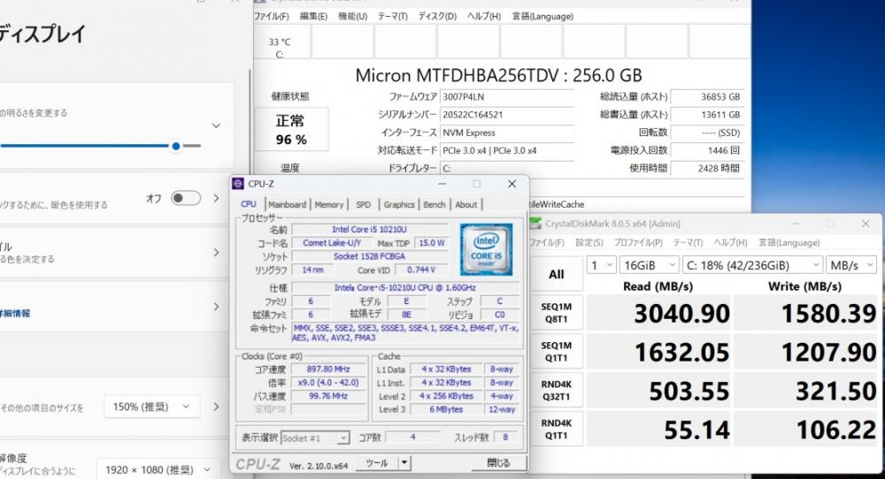This screenshot has height=479, width=885.
Task: Open ヘルプ(H) menu in CrystalDiskMark
Action: click(x=730, y=243)
